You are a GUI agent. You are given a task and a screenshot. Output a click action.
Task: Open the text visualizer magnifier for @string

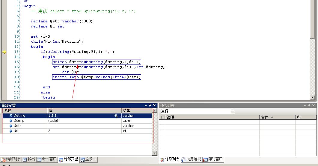(116, 116)
